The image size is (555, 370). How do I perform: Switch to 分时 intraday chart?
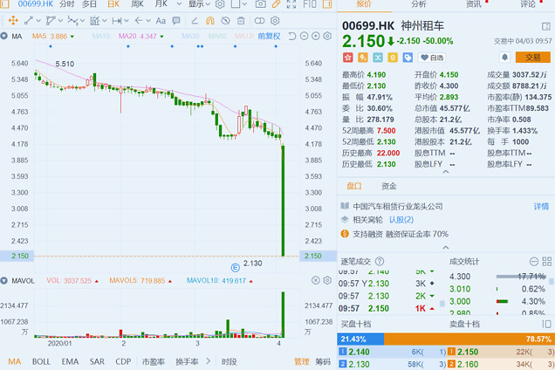[67, 3]
